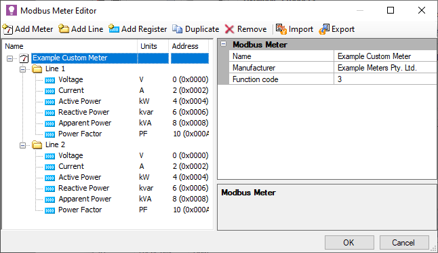Click register icon for Line 1 Voltage

point(49,80)
